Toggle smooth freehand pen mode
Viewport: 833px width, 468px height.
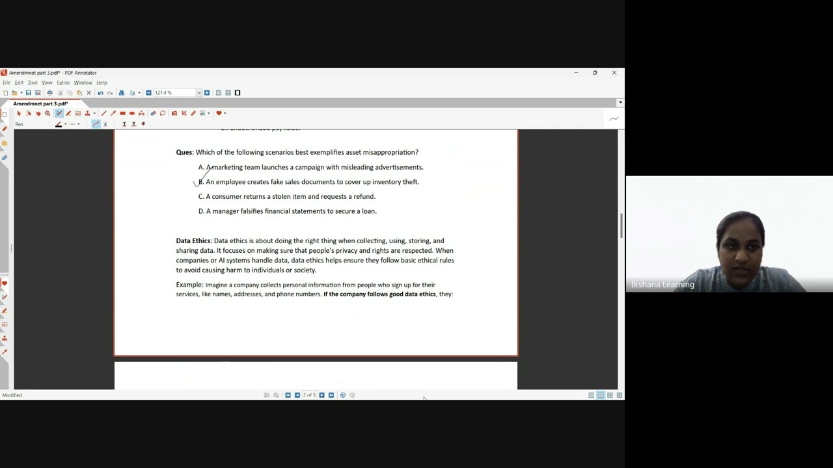[96, 124]
